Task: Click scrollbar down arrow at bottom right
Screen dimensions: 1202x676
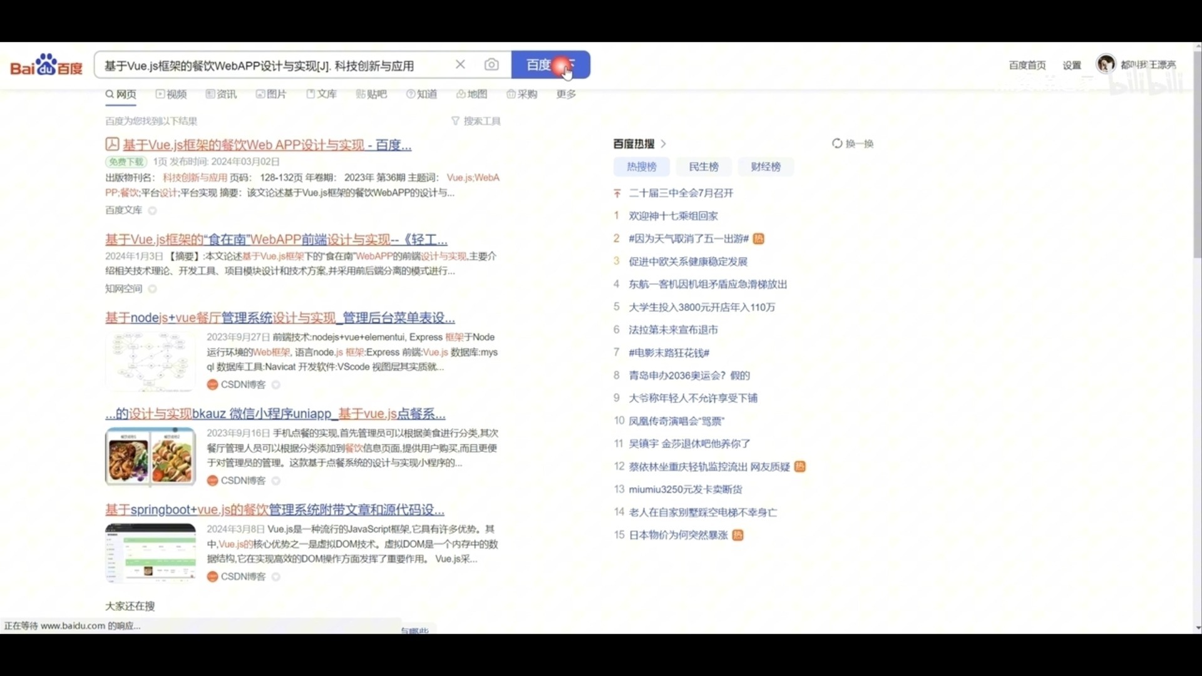Action: (1198, 628)
